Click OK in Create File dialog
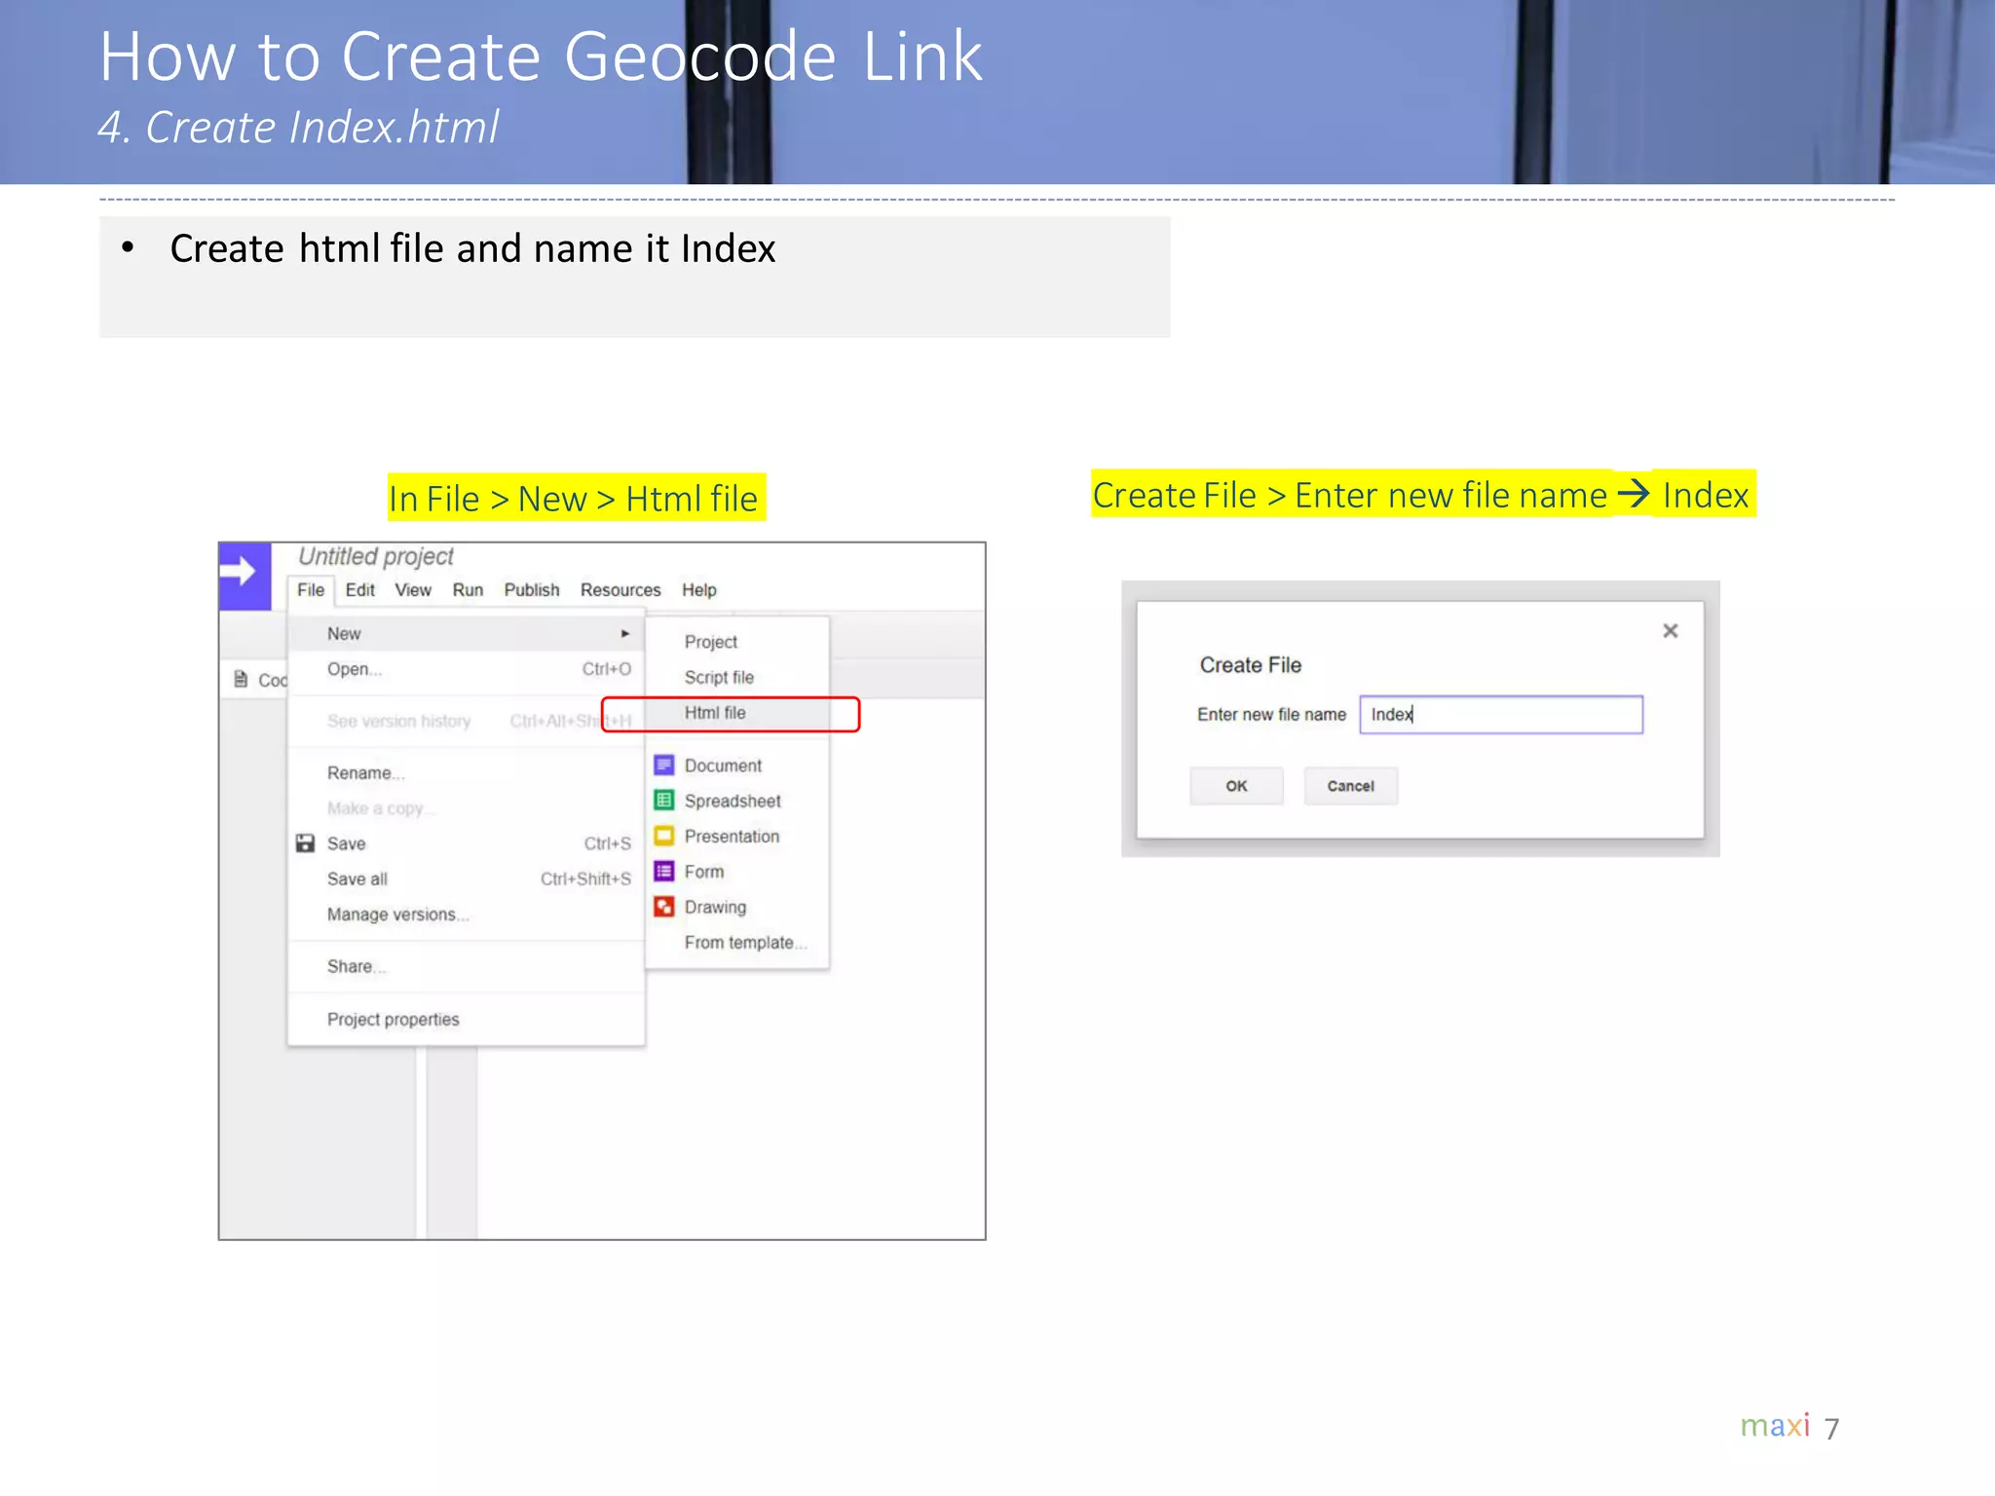Viewport: 1995px width, 1496px height. (1236, 786)
